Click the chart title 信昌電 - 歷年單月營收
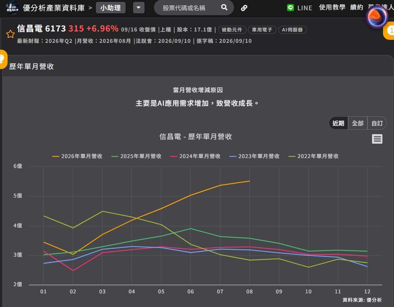The width and height of the screenshot is (394, 307). [196, 137]
